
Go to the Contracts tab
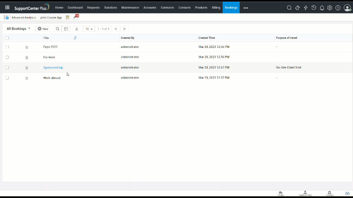click(x=167, y=8)
